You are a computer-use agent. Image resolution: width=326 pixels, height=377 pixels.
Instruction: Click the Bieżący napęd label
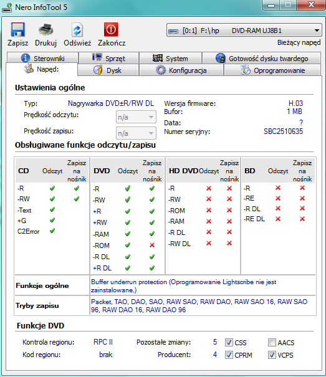(299, 42)
